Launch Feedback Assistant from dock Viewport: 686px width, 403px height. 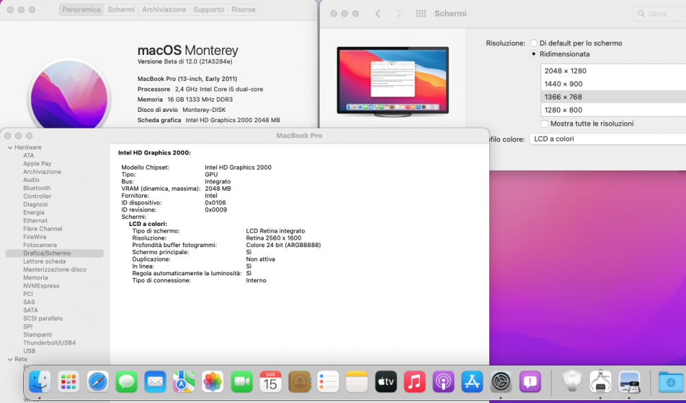click(530, 382)
